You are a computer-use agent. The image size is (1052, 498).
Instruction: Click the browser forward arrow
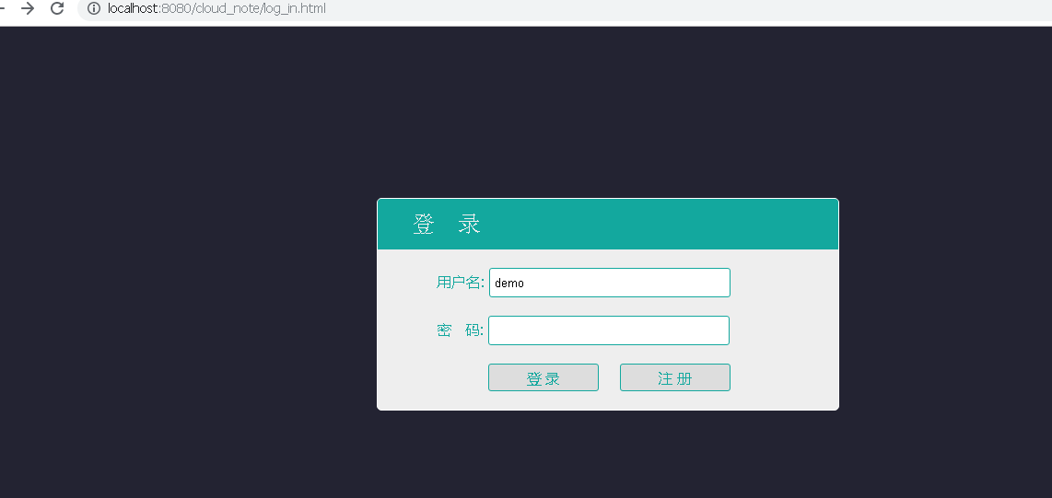point(28,8)
